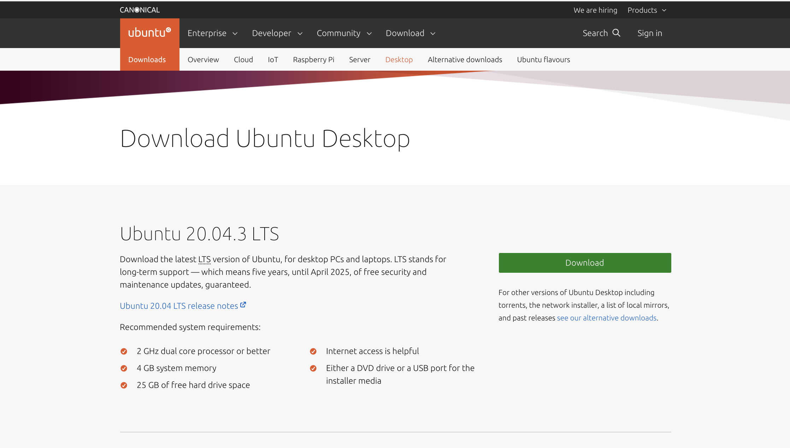Click checkmark icon beside 2 GHz processor
The height and width of the screenshot is (448, 790).
pyautogui.click(x=124, y=351)
